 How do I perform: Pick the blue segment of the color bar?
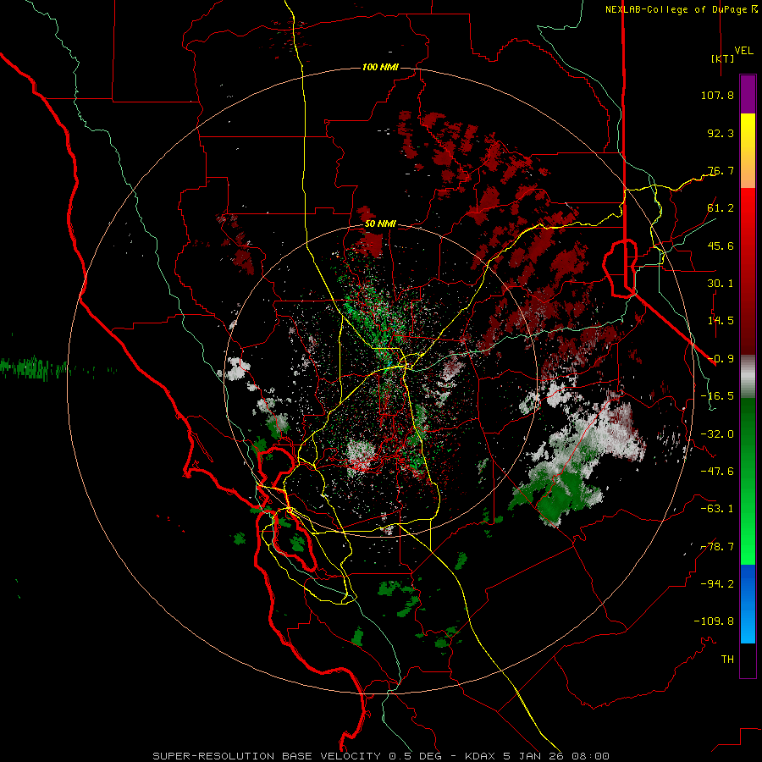pyautogui.click(x=748, y=604)
